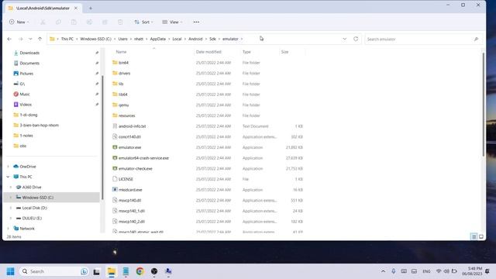Select the emulator.exe file
This screenshot has width=496, height=279.
[x=129, y=147]
